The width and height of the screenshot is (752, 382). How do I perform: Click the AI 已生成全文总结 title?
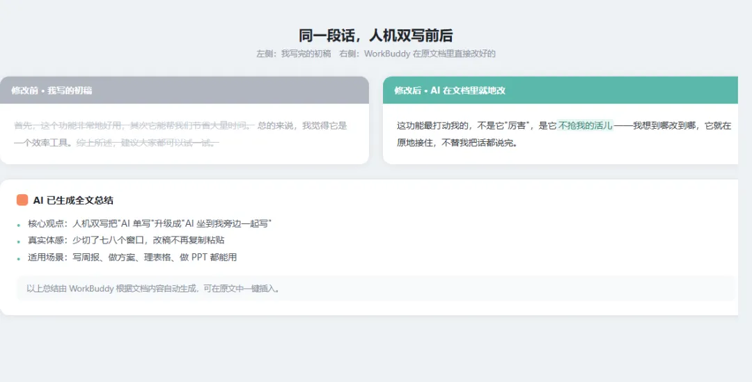pos(73,200)
